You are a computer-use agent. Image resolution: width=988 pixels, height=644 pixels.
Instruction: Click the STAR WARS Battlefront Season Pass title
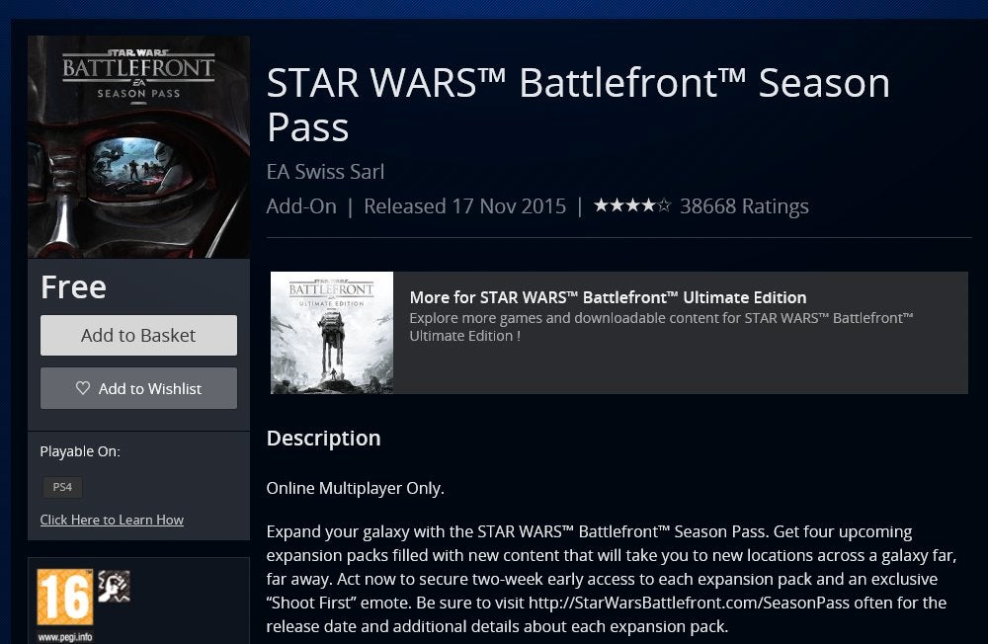[x=578, y=106]
